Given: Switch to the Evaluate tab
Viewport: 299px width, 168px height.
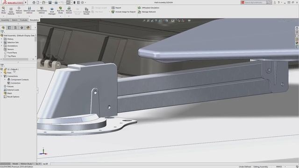Looking at the screenshot, I should point(24,20).
